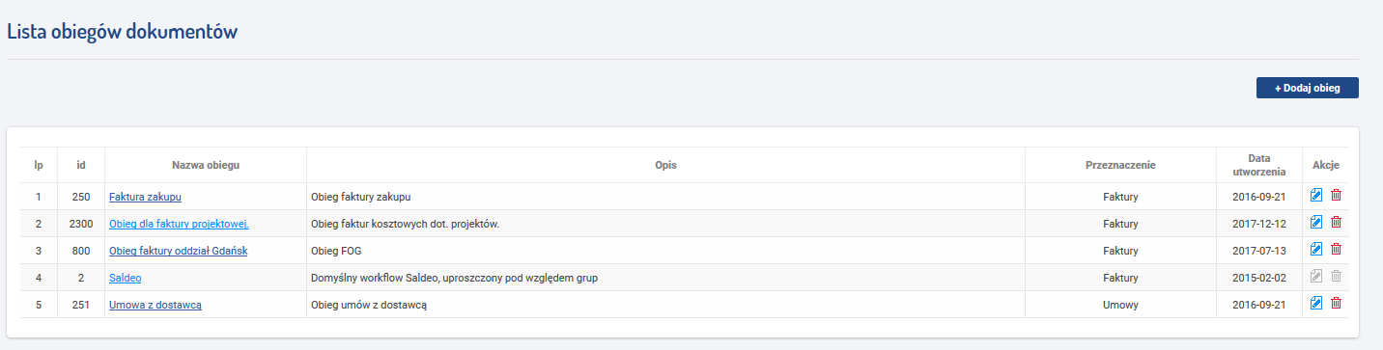Click the Nazwa obiegu column header
The image size is (1383, 350).
point(206,165)
